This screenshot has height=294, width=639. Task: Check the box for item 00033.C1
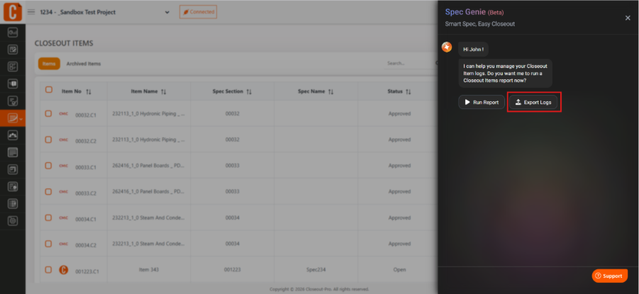pos(48,166)
